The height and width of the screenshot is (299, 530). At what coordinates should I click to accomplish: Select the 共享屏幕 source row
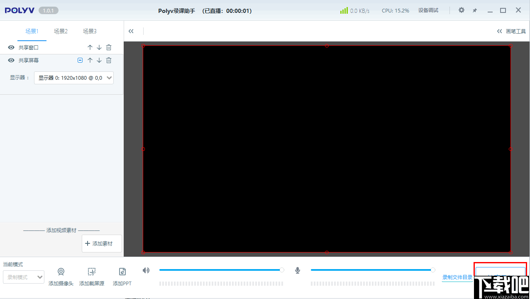[x=61, y=61]
